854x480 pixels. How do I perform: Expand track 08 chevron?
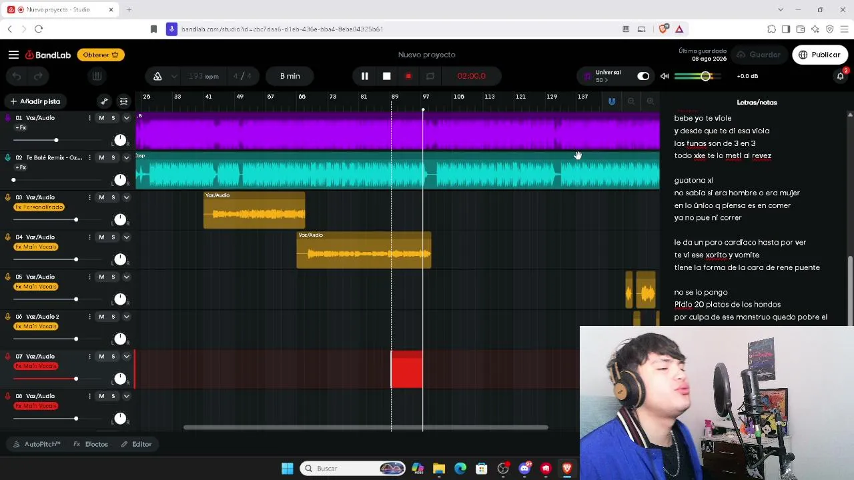tap(126, 396)
